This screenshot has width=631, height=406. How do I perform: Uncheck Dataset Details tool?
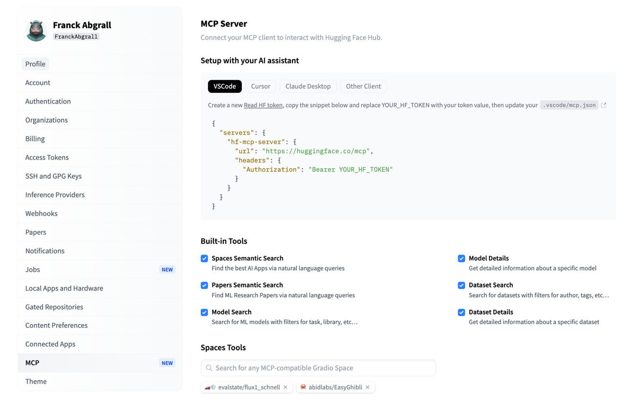tap(462, 312)
